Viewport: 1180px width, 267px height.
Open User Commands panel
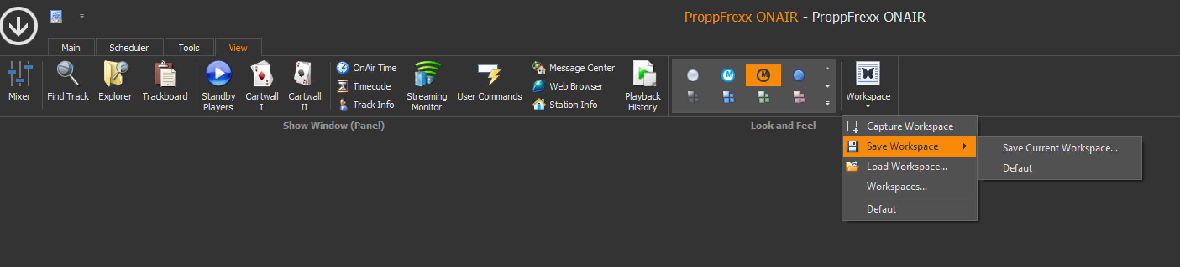[489, 81]
